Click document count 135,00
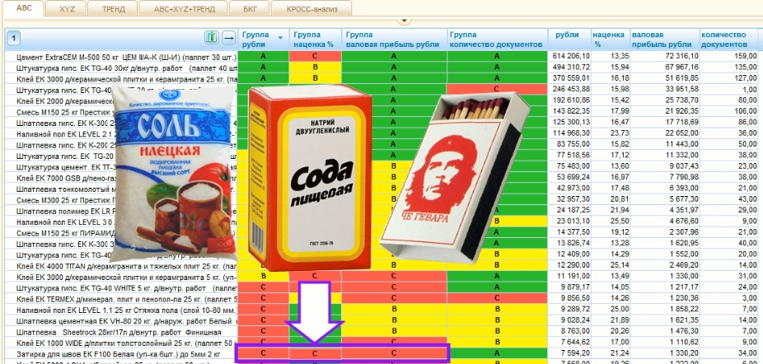This screenshot has height=364, width=763. (x=744, y=67)
